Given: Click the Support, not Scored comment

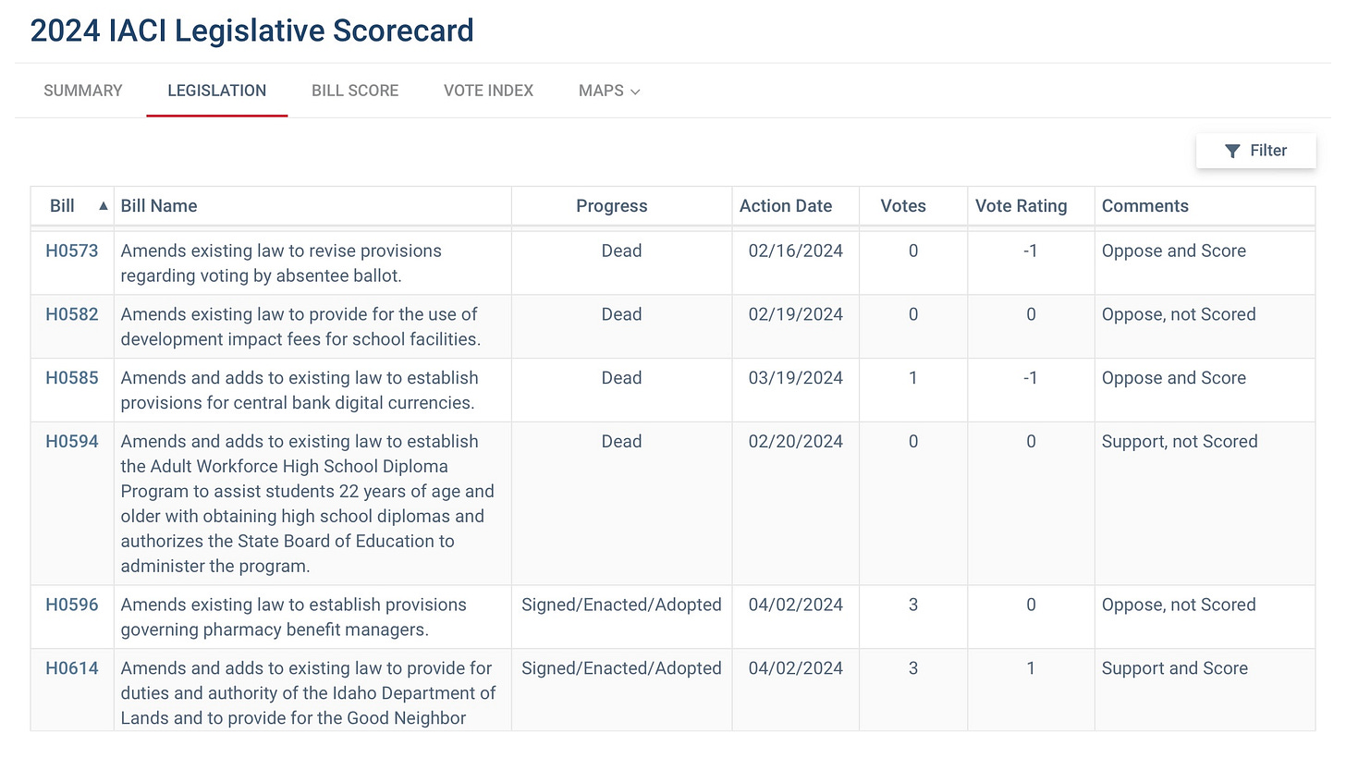Looking at the screenshot, I should point(1180,442).
